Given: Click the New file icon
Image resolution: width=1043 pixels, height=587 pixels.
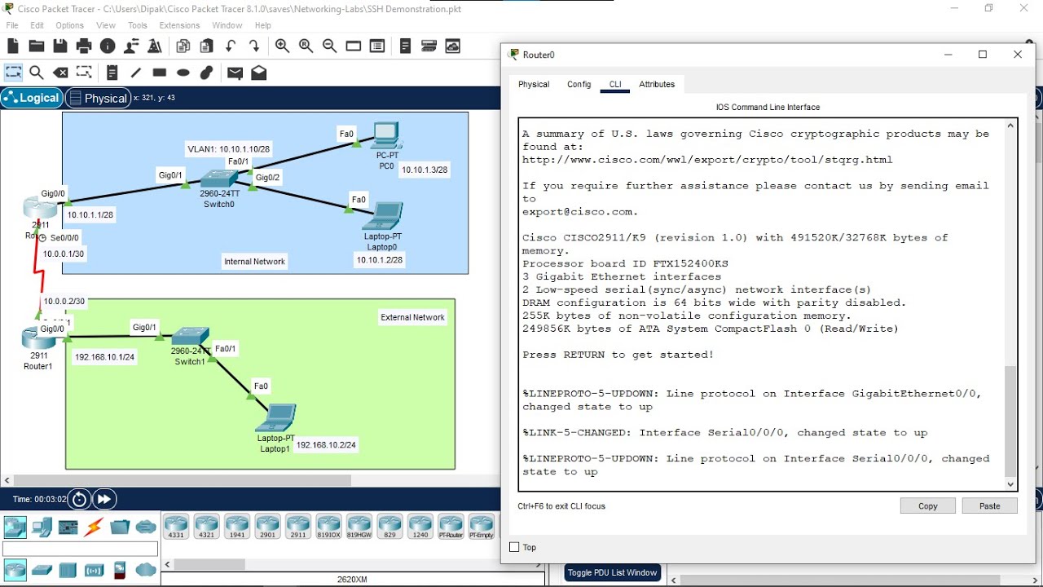Looking at the screenshot, I should tap(13, 46).
